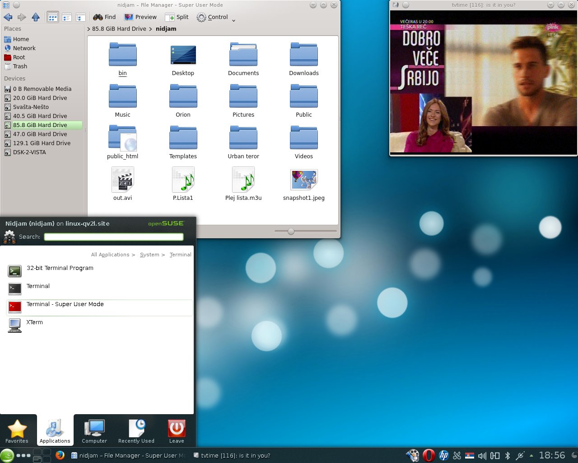
Task: Launch XTerm from the launcher list
Action: point(99,326)
